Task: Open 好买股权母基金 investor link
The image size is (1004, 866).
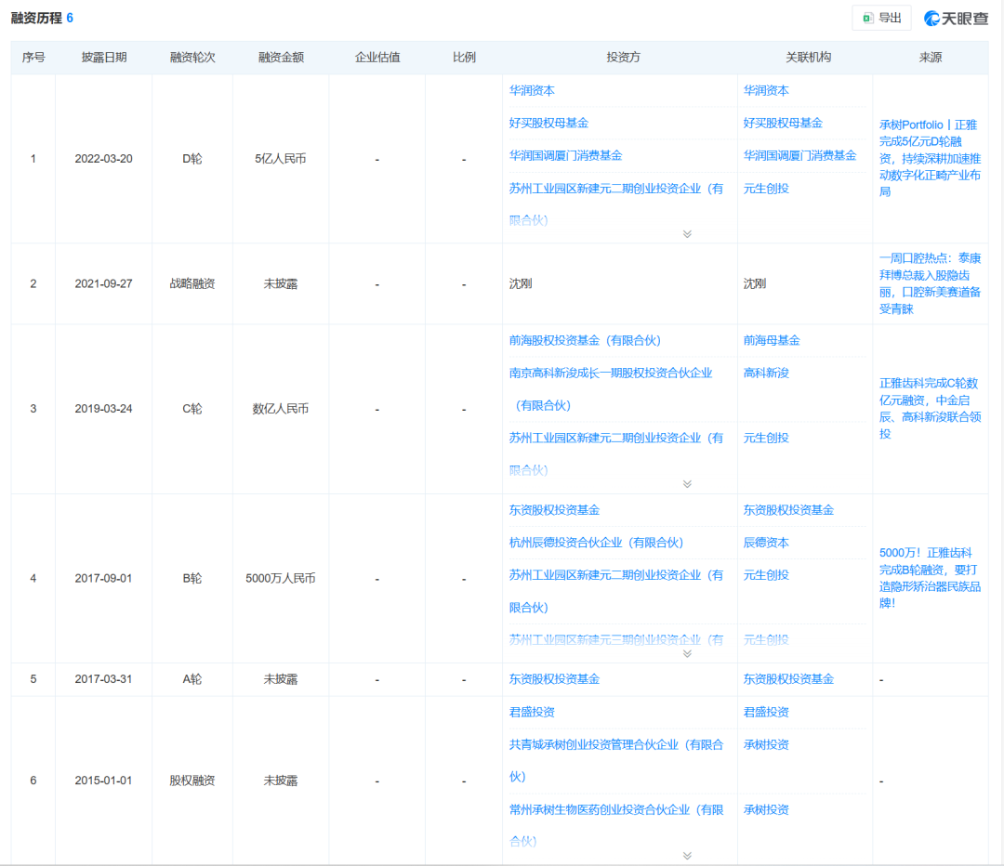Action: click(x=548, y=123)
